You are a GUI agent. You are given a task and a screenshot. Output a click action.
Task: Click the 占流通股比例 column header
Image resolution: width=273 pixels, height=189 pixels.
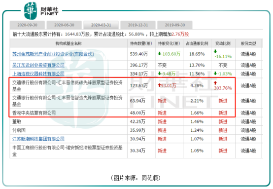(197, 43)
